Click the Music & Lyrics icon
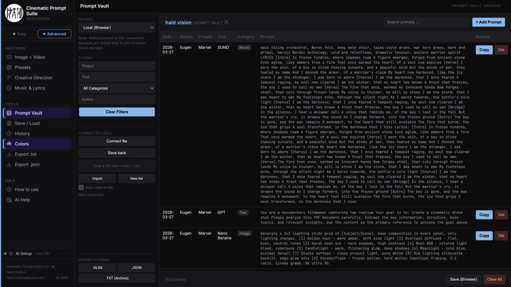The width and height of the screenshot is (511, 287). [x=9, y=88]
